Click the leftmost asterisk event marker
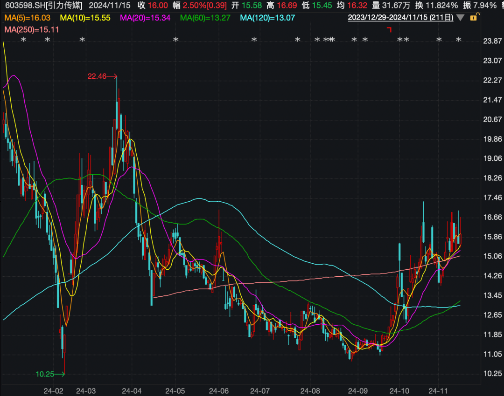This screenshot has height=396, width=504. [24, 40]
